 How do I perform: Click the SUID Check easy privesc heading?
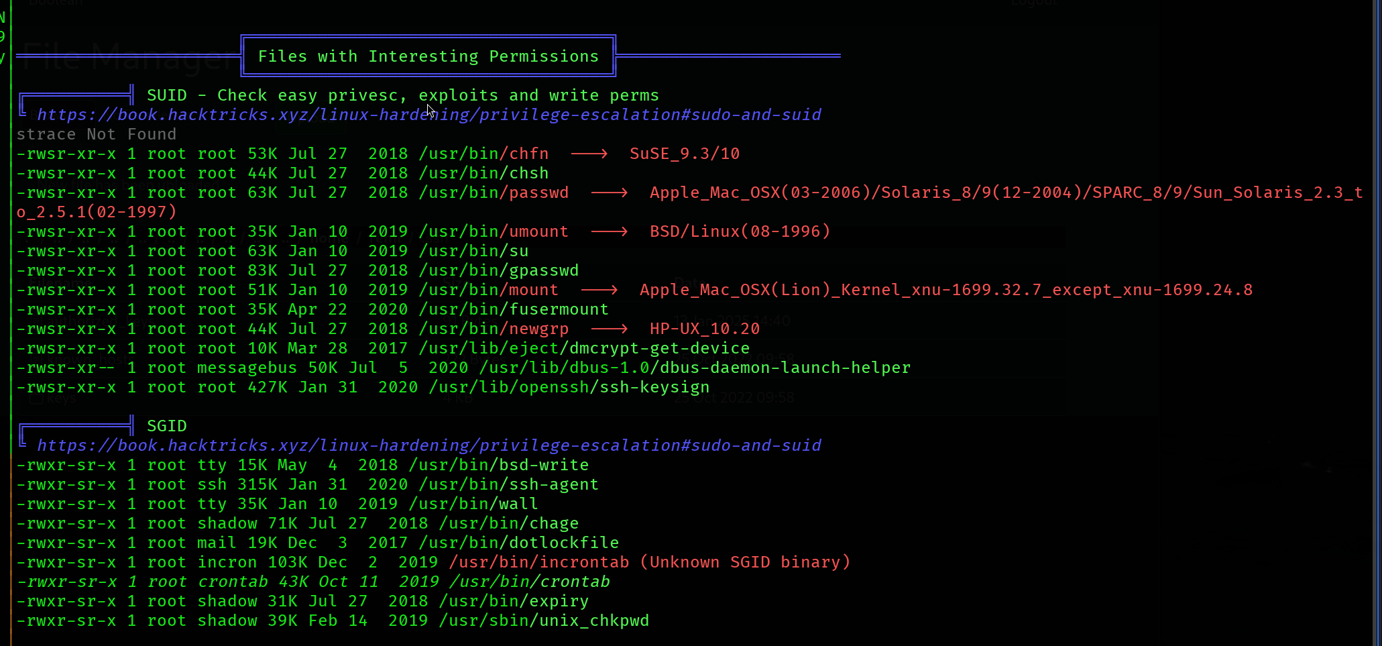[402, 95]
